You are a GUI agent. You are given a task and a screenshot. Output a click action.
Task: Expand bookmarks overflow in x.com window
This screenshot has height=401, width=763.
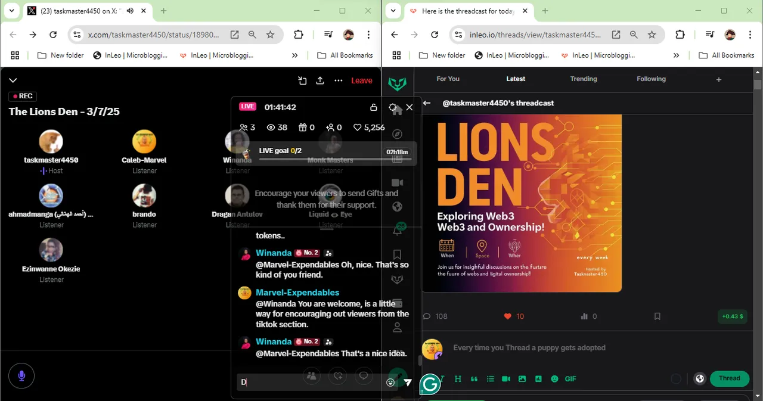[294, 55]
